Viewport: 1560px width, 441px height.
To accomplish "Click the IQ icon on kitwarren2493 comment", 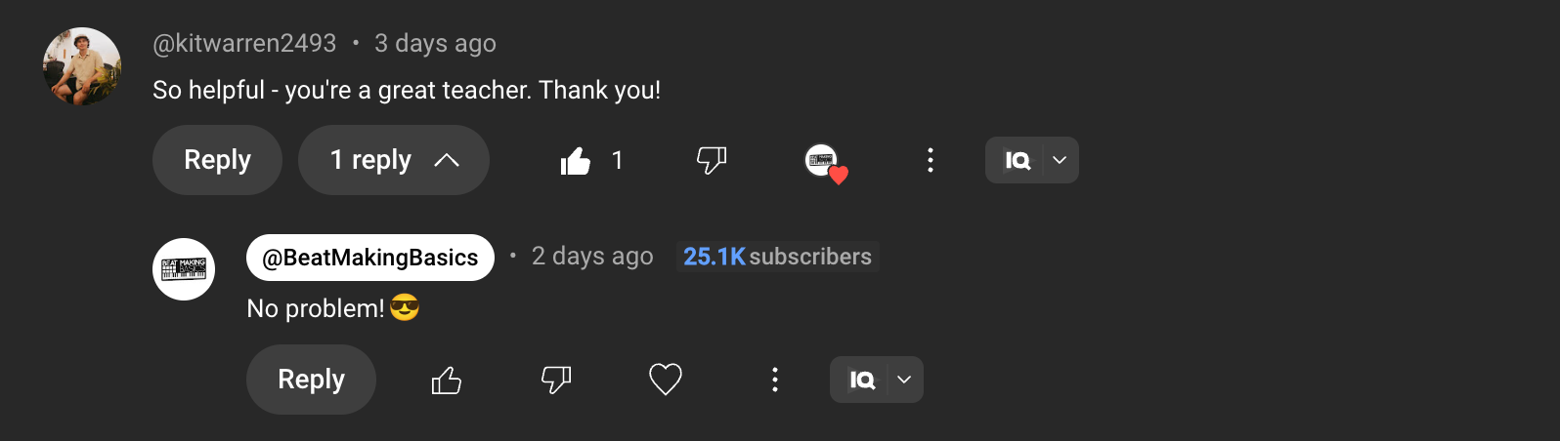I will (1017, 160).
